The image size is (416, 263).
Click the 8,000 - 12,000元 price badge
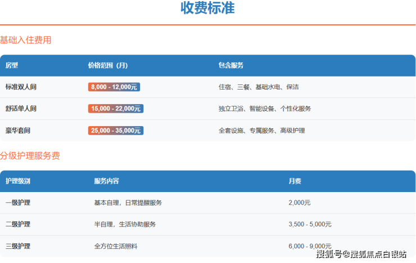point(114,87)
